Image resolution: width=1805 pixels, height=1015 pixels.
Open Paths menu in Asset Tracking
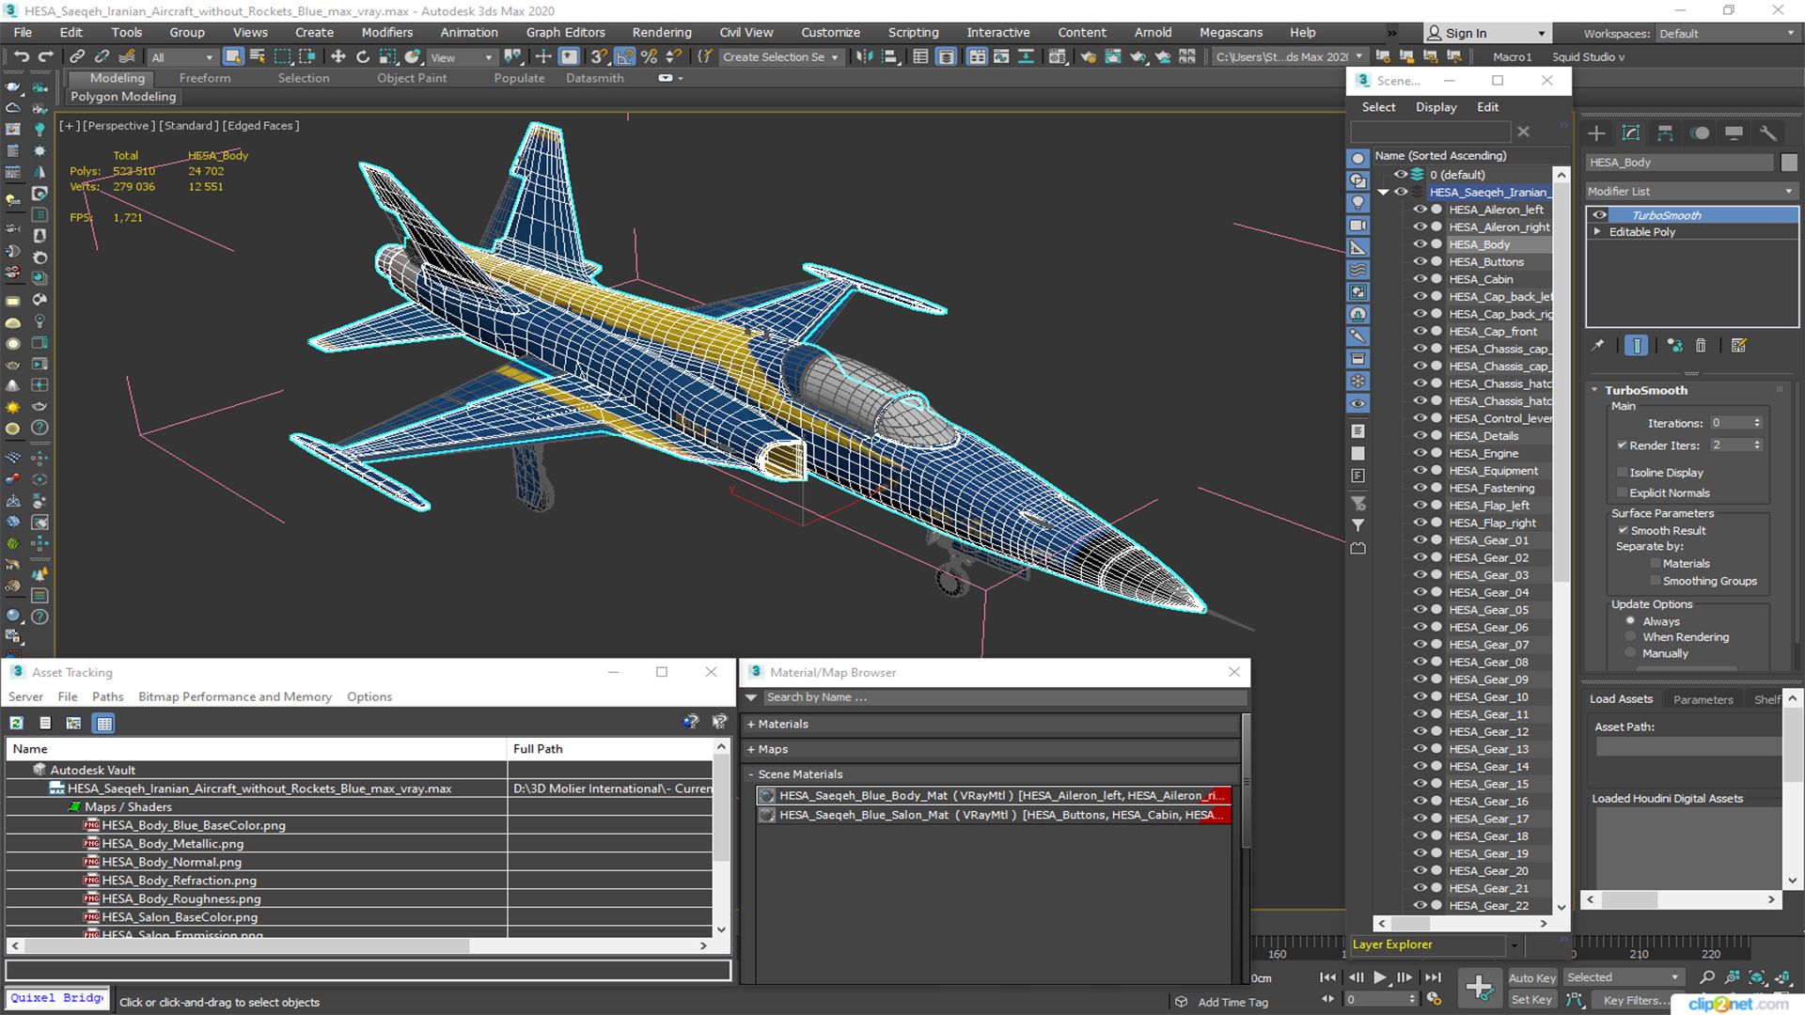[x=107, y=697]
